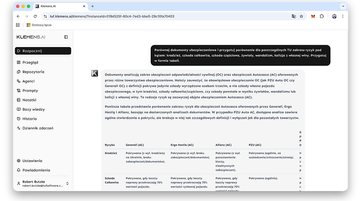Close the Klemens.AI tab

84,6
